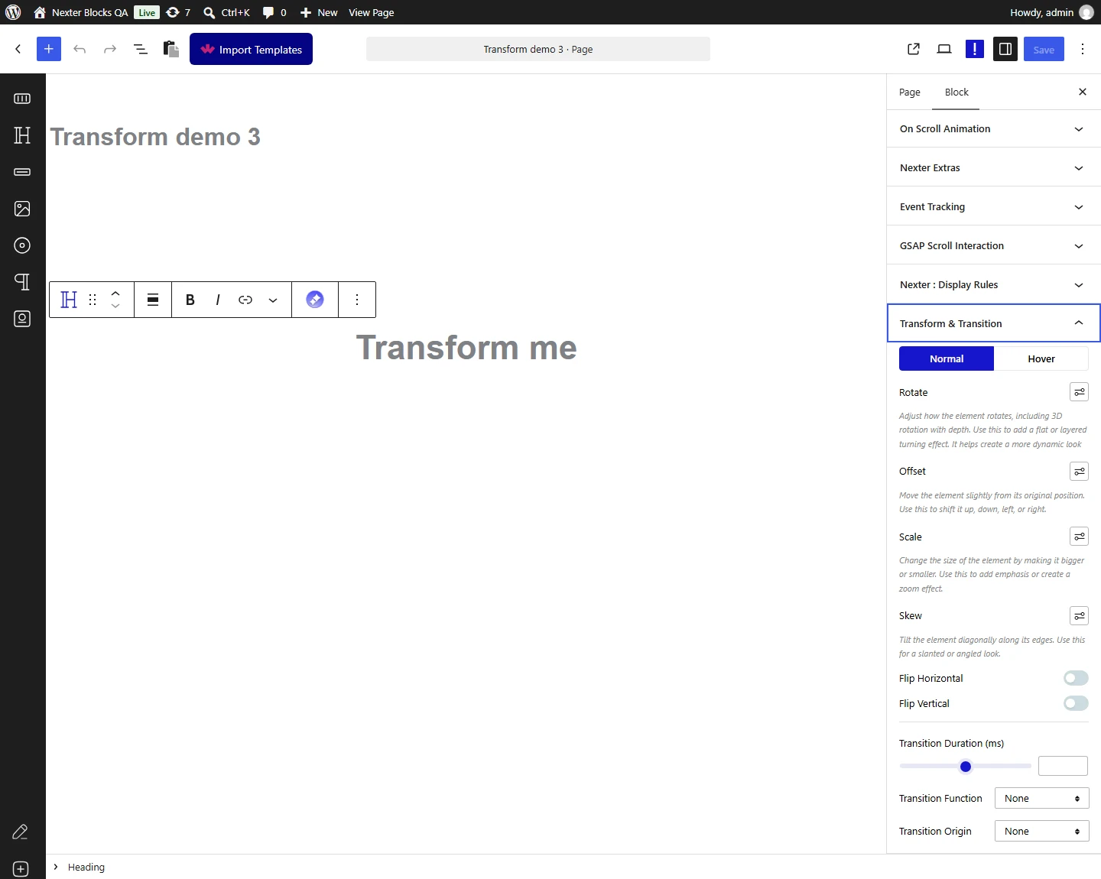The width and height of the screenshot is (1101, 879).
Task: Expand the Nexter Extras panel
Action: click(x=994, y=168)
